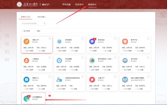Click the 办事大厅 card title
The image size is (167, 105).
101,78
